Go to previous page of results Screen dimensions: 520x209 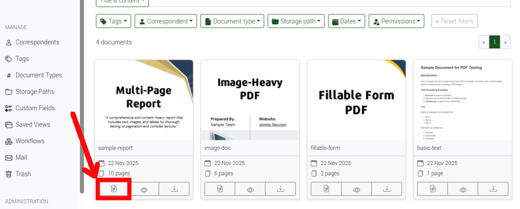click(484, 42)
